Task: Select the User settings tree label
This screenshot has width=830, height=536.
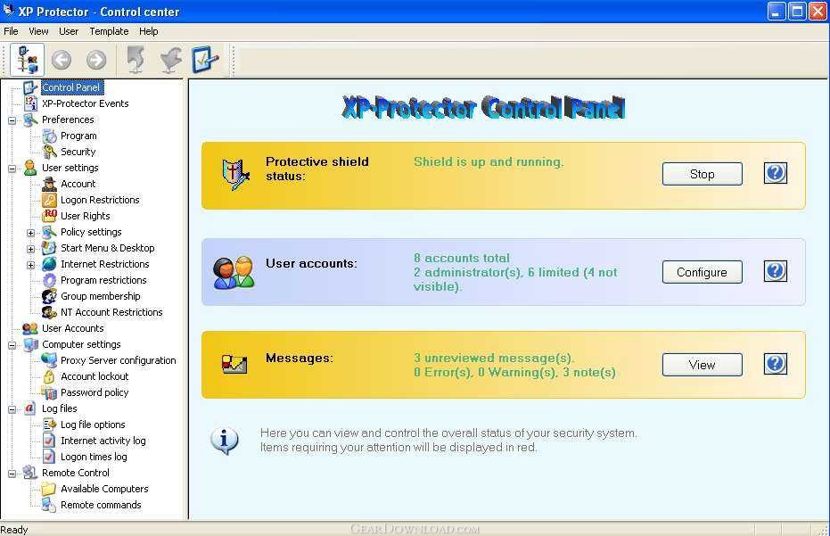Action: point(70,168)
